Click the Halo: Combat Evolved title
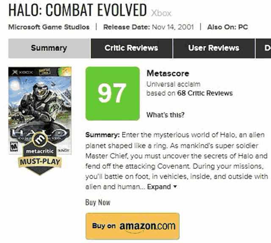This screenshot has height=243, width=271. [x=77, y=10]
